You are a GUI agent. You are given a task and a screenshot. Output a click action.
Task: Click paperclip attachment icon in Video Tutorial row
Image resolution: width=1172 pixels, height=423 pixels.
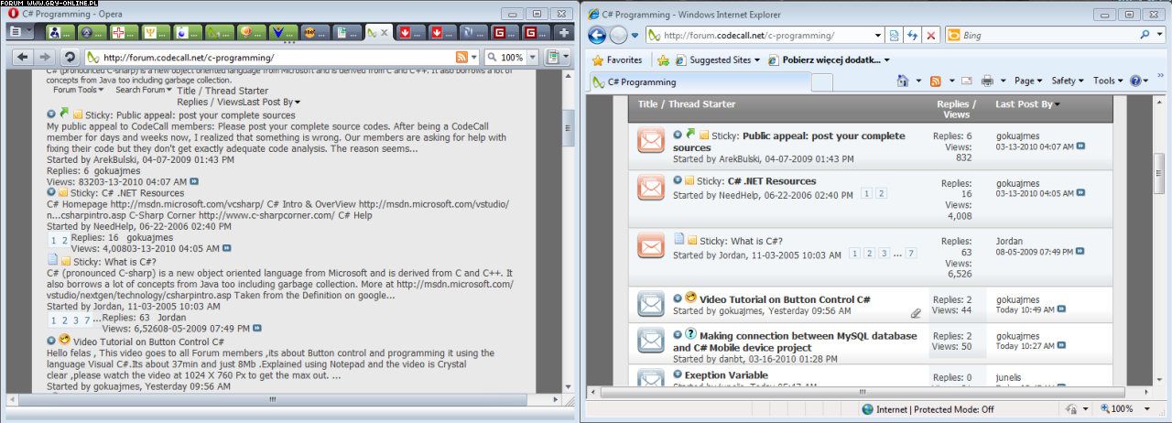pos(916,312)
